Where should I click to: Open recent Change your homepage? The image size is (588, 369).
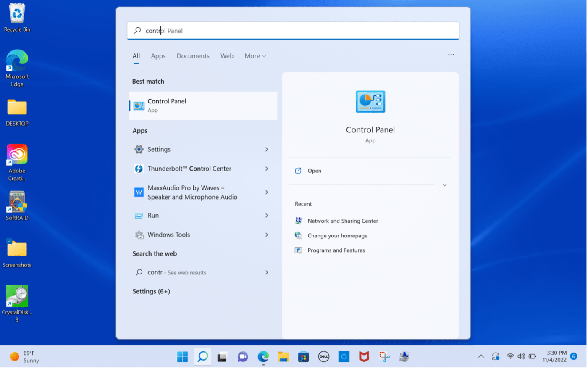[338, 236]
